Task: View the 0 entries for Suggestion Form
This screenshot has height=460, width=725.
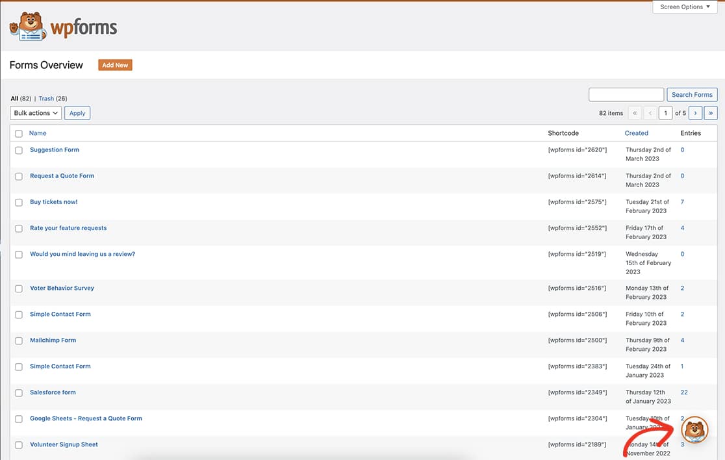Action: tap(683, 150)
